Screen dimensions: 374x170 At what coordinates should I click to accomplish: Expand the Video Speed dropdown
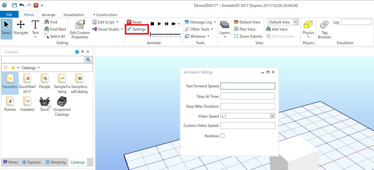[x=273, y=116]
